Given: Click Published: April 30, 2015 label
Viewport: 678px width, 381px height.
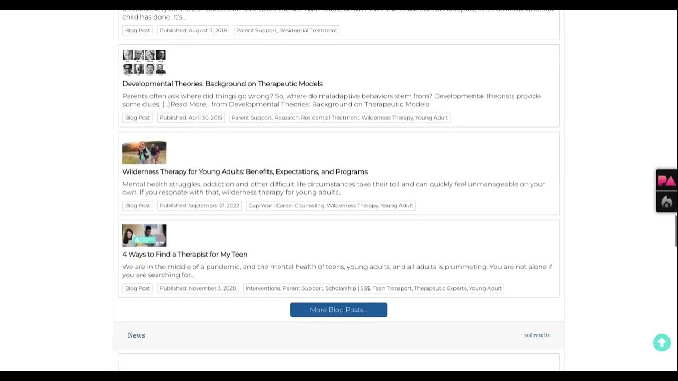Looking at the screenshot, I should tap(191, 117).
